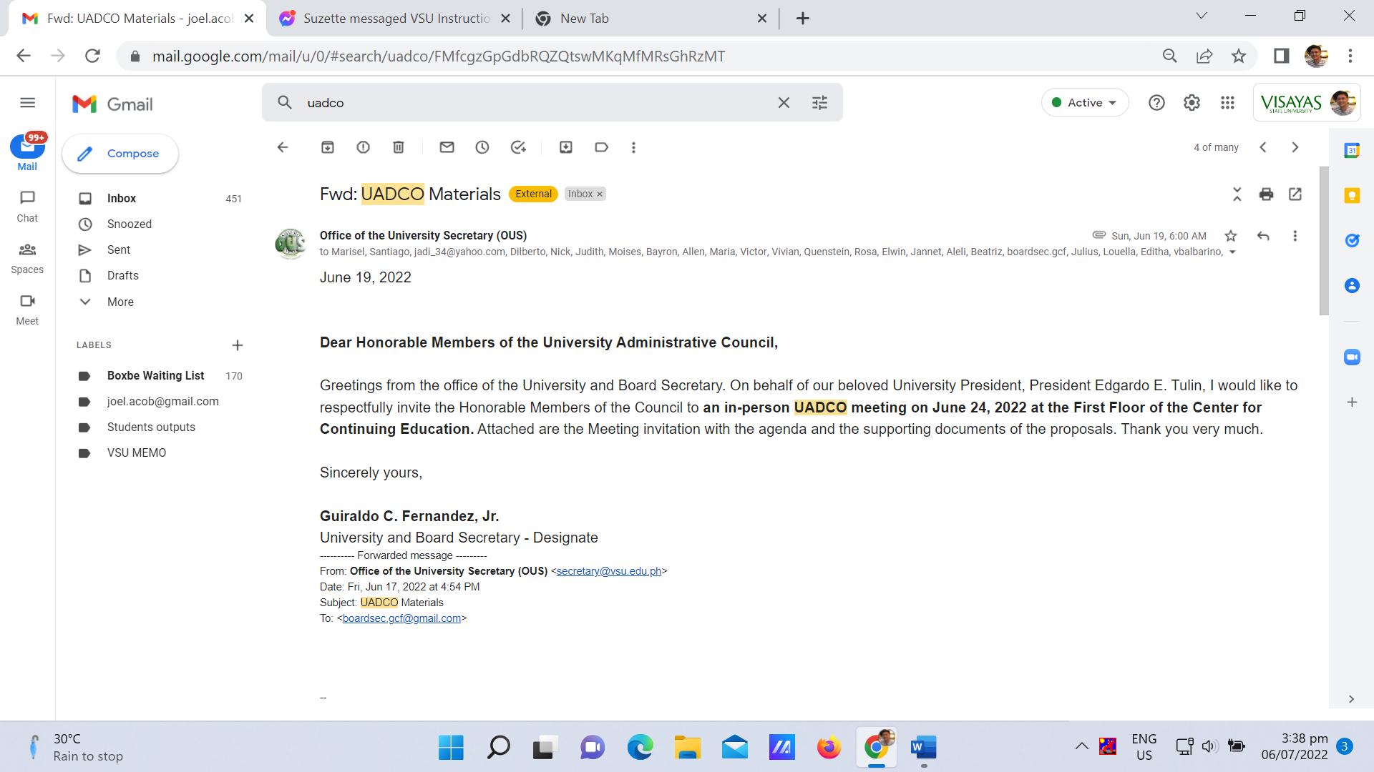The image size is (1374, 772).
Task: Reply to Office of the University Secretary
Action: [x=1263, y=236]
